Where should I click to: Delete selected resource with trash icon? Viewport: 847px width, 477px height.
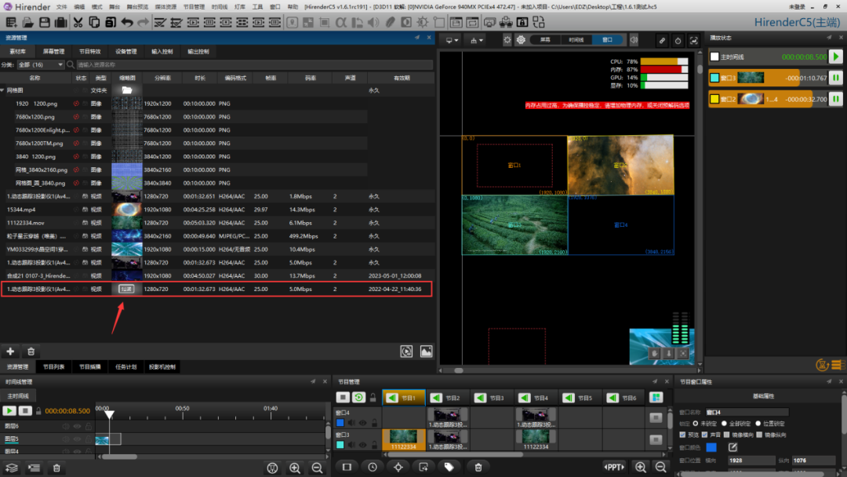pyautogui.click(x=31, y=351)
